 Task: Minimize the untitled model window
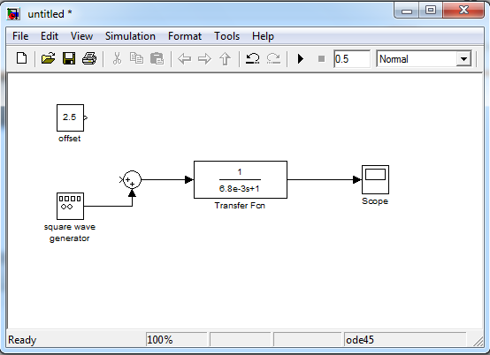406,11
